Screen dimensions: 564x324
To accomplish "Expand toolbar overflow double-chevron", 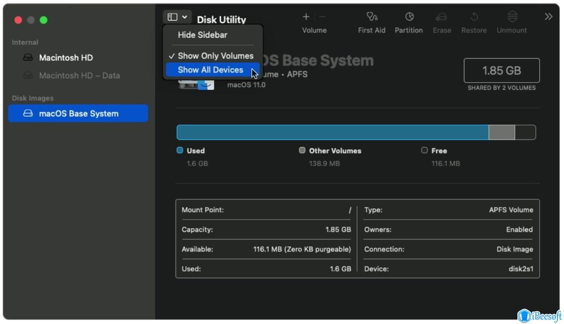I will [548, 17].
